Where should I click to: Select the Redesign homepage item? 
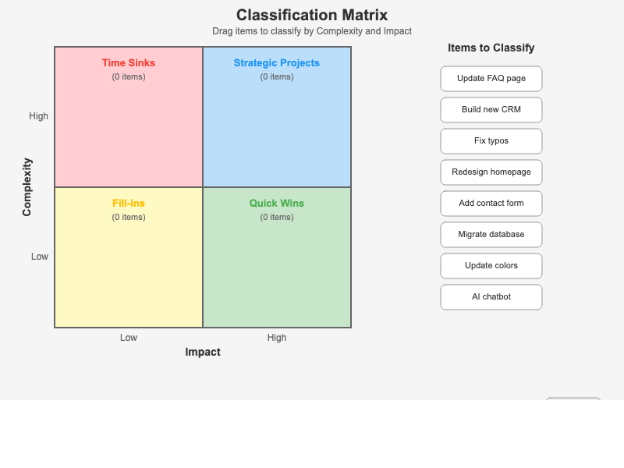point(491,172)
